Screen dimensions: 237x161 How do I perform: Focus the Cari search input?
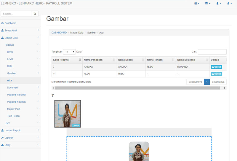tap(212, 52)
